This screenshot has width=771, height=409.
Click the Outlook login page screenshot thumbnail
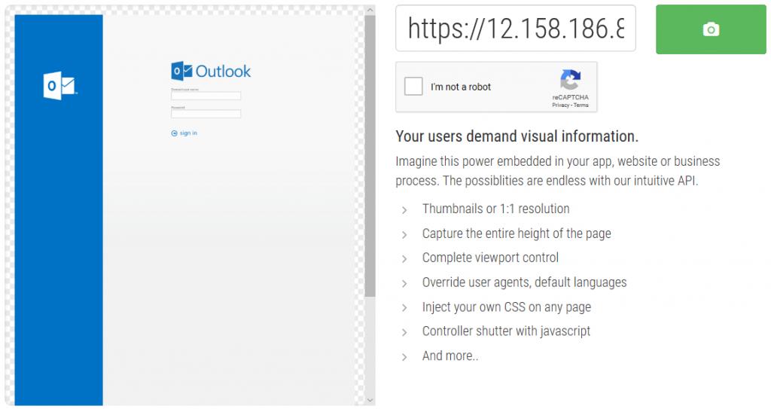[185, 210]
